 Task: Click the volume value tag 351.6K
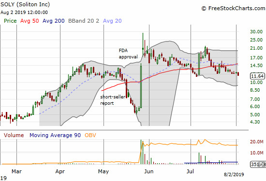pos(258,164)
